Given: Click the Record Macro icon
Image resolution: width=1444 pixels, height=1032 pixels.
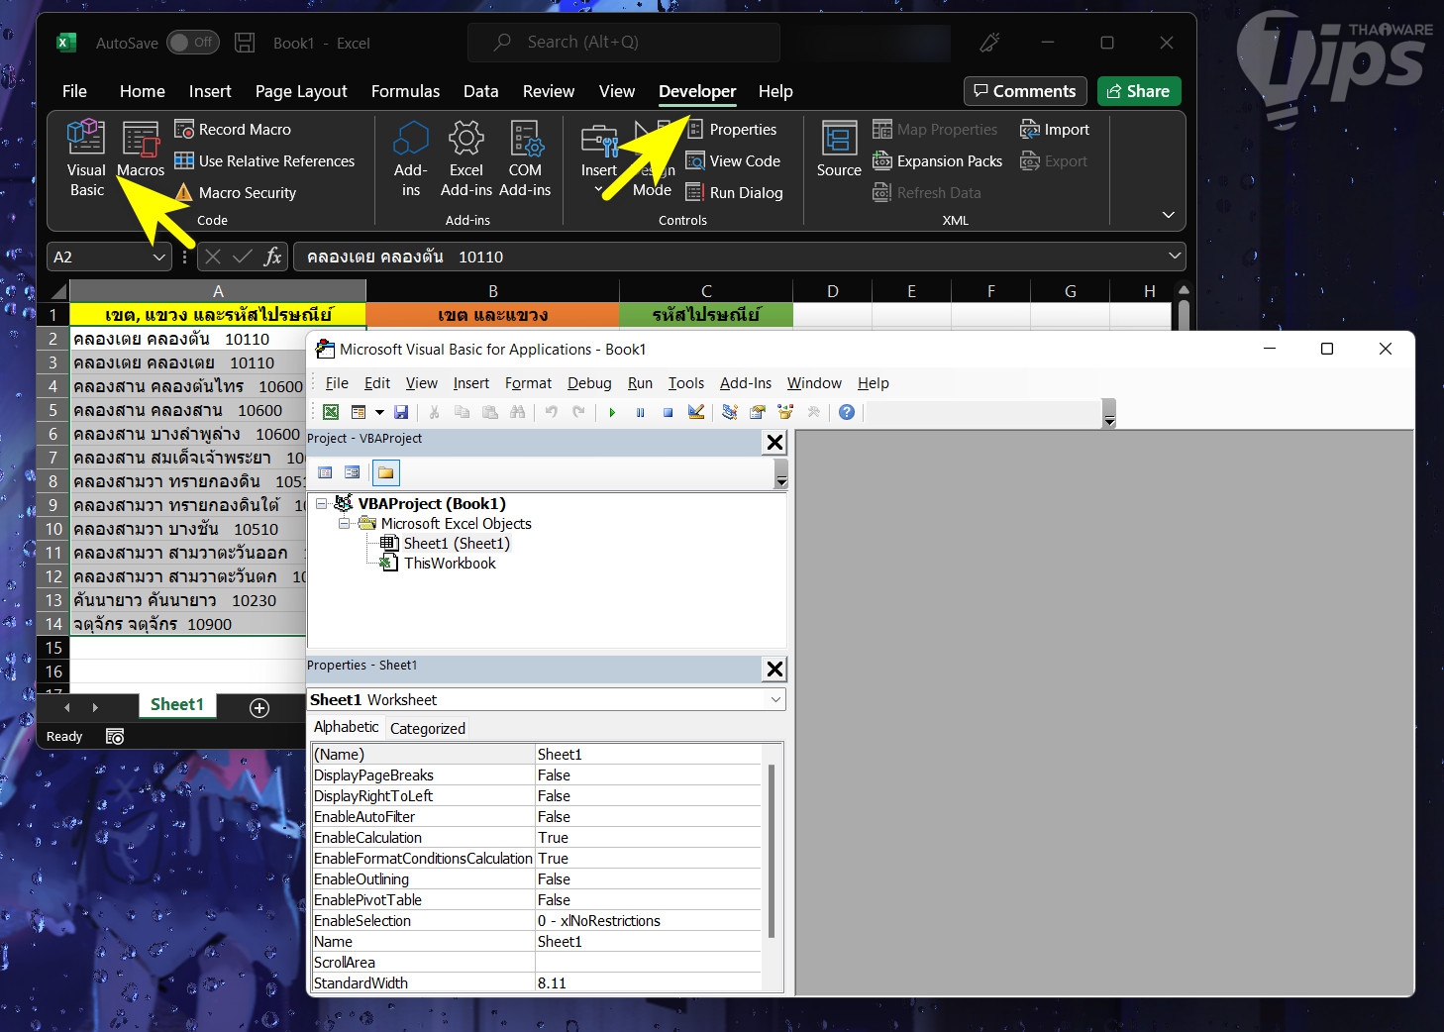Looking at the screenshot, I should pyautogui.click(x=184, y=130).
